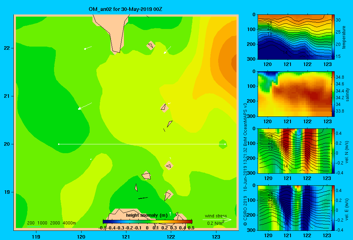Click longitude label 121 under main map

tap(126, 237)
